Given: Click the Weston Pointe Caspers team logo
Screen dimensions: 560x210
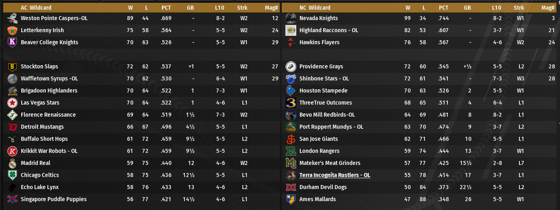Looking at the screenshot, I should 12,18.
